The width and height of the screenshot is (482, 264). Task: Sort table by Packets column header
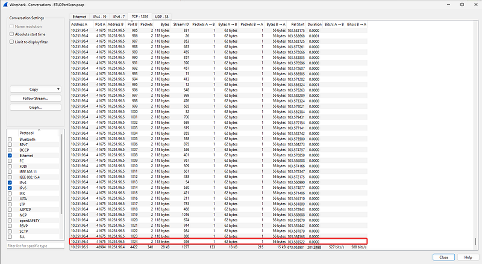click(146, 24)
